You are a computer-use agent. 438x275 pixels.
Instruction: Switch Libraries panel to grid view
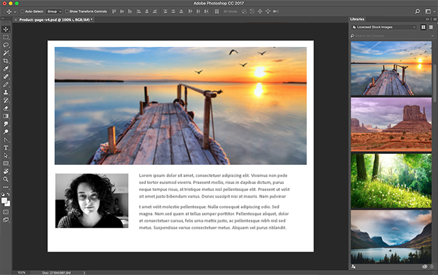pos(424,27)
